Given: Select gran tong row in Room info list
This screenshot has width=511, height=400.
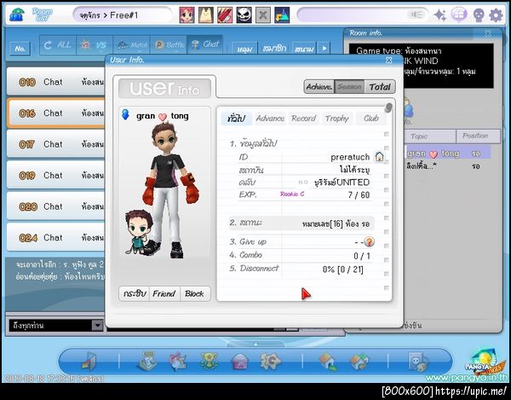Looking at the screenshot, I should coord(447,154).
